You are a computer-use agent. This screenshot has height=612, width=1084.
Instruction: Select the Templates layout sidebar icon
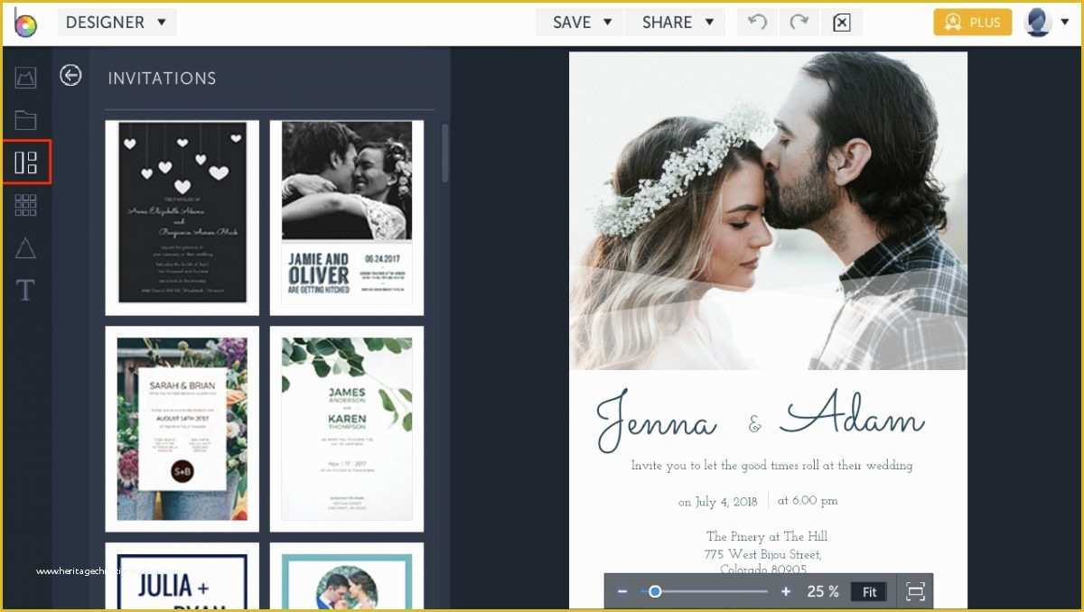coord(26,162)
